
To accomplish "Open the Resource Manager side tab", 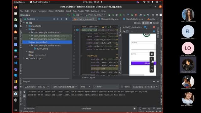I will tap(21, 39).
